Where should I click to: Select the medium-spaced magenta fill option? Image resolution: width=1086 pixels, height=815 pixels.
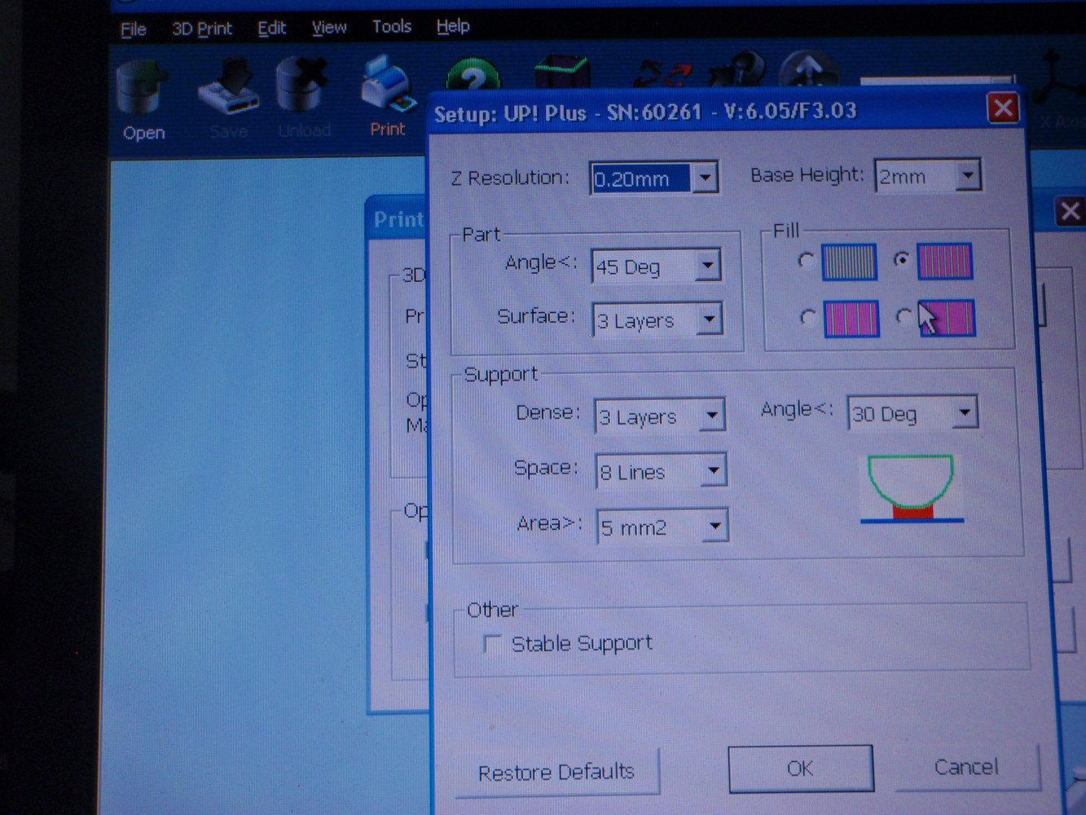(x=851, y=319)
